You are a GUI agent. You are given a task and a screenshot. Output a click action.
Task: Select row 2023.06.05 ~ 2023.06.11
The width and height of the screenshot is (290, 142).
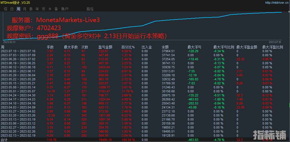145,71
